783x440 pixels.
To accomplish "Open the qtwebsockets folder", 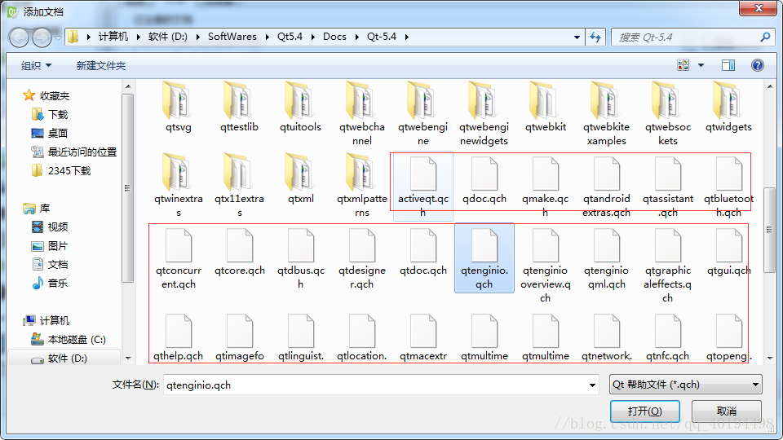I will click(x=668, y=114).
